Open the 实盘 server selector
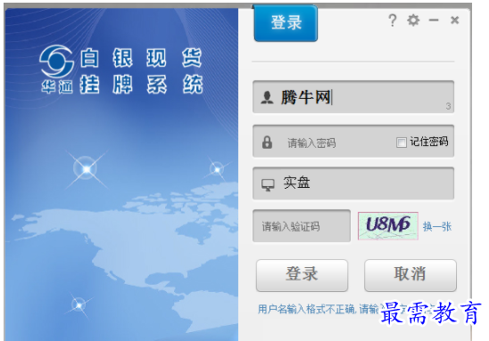 [x=353, y=183]
